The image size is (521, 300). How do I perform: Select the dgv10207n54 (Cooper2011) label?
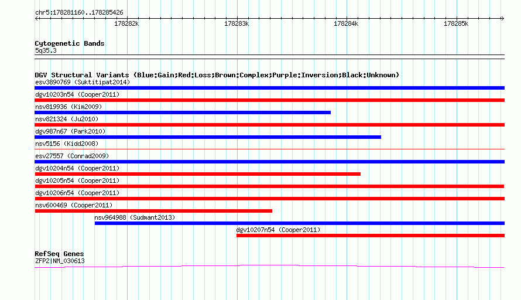[278, 230]
